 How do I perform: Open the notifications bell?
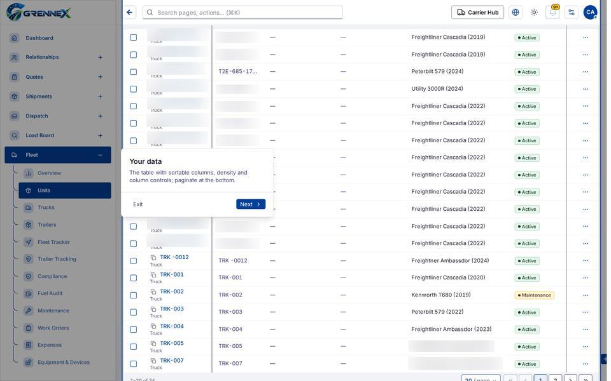coord(552,13)
